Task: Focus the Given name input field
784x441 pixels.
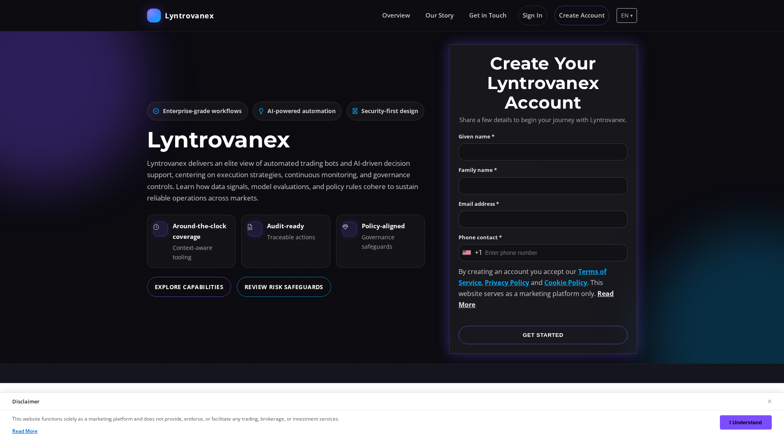Action: [x=543, y=152]
